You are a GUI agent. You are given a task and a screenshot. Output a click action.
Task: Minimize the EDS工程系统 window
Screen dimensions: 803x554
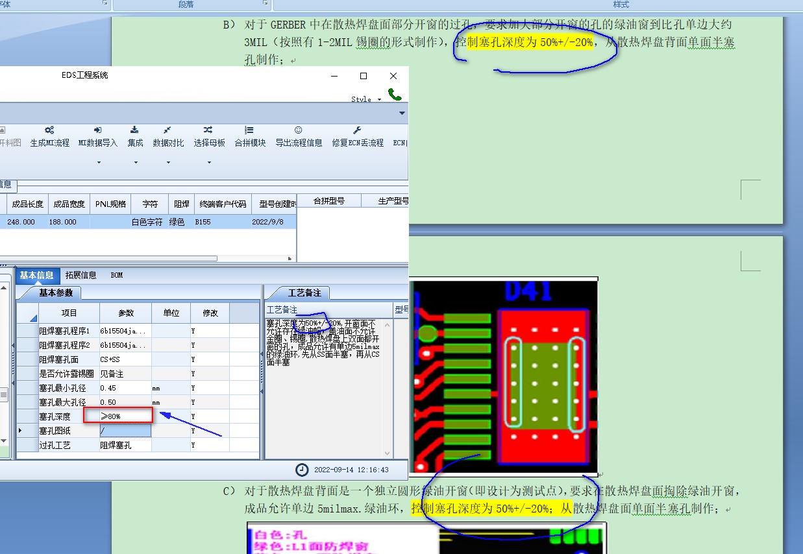pos(334,76)
